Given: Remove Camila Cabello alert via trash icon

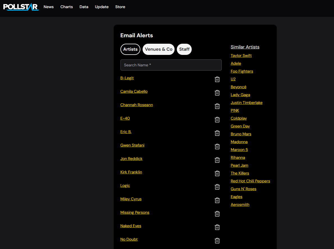Looking at the screenshot, I should [x=217, y=93].
